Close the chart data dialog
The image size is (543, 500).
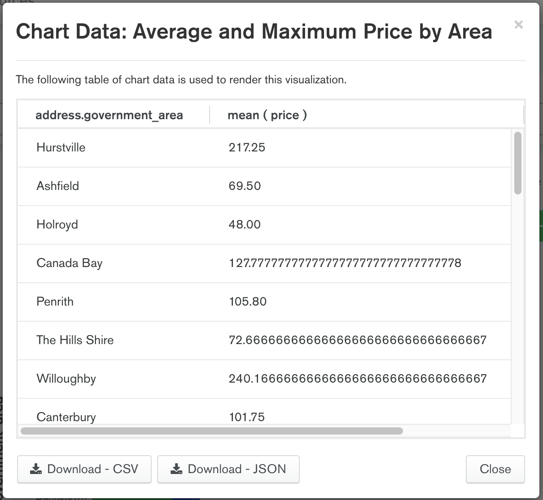point(495,469)
